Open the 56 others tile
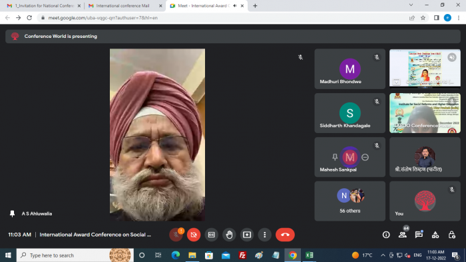The width and height of the screenshot is (466, 262). [x=349, y=201]
